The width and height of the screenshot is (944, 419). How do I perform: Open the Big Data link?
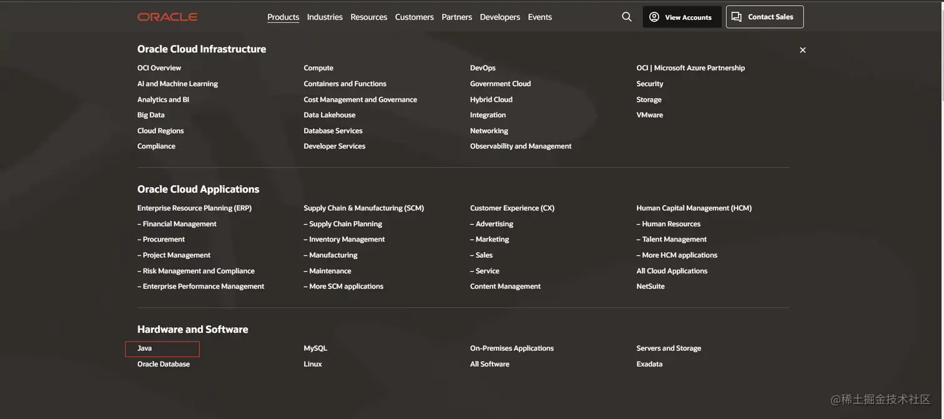pyautogui.click(x=151, y=115)
